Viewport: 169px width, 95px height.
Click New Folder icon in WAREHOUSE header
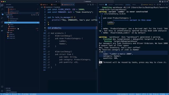point(34,15)
